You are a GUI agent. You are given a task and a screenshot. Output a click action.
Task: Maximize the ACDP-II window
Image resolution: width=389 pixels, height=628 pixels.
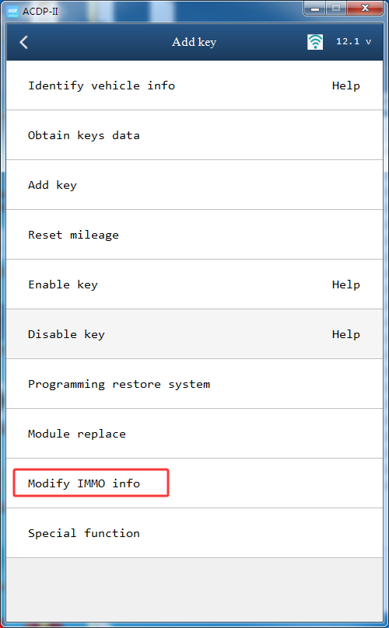pyautogui.click(x=336, y=8)
